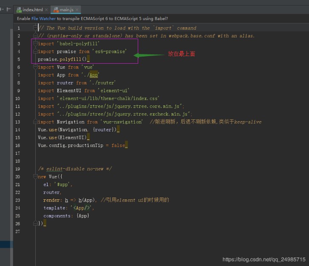Click the JS file icon on main.js tab
The height and width of the screenshot is (266, 309).
55,10
